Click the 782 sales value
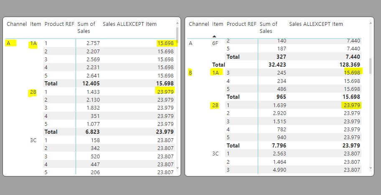 (282, 129)
